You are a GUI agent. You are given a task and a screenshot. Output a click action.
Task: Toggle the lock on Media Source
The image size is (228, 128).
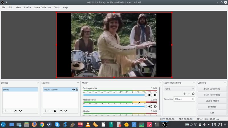click(77, 90)
